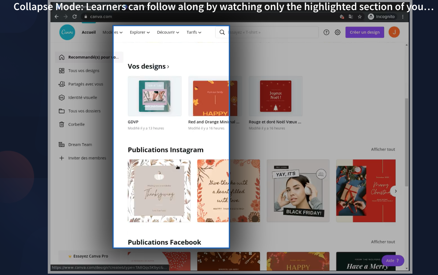Select the "Have a Merry" Facebook template
The width and height of the screenshot is (438, 275).
click(x=366, y=261)
